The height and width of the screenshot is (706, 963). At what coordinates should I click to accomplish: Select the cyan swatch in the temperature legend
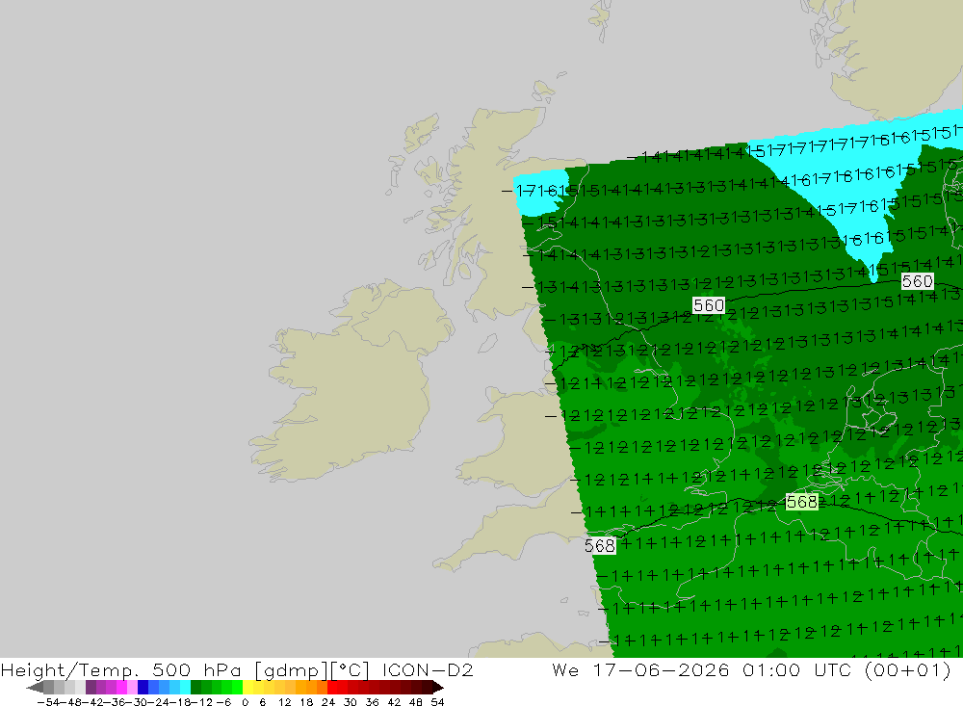coord(185,687)
